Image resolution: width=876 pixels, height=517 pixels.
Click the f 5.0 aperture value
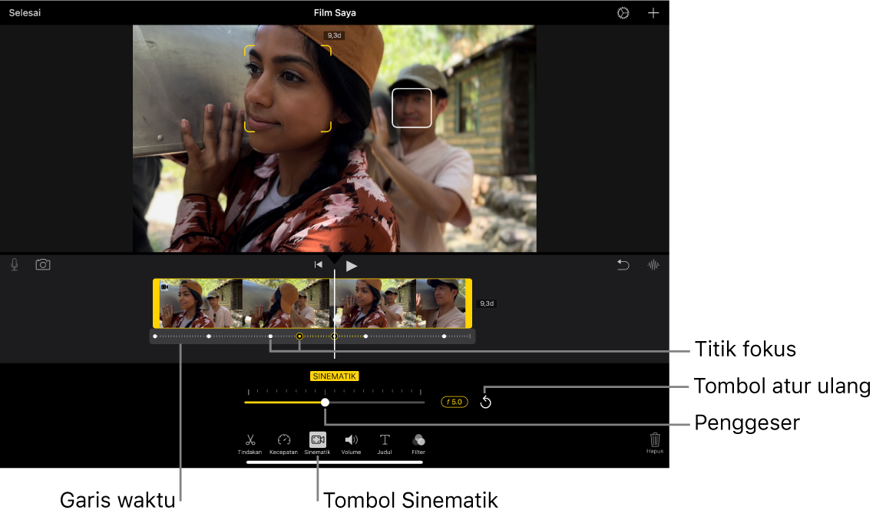pyautogui.click(x=455, y=402)
